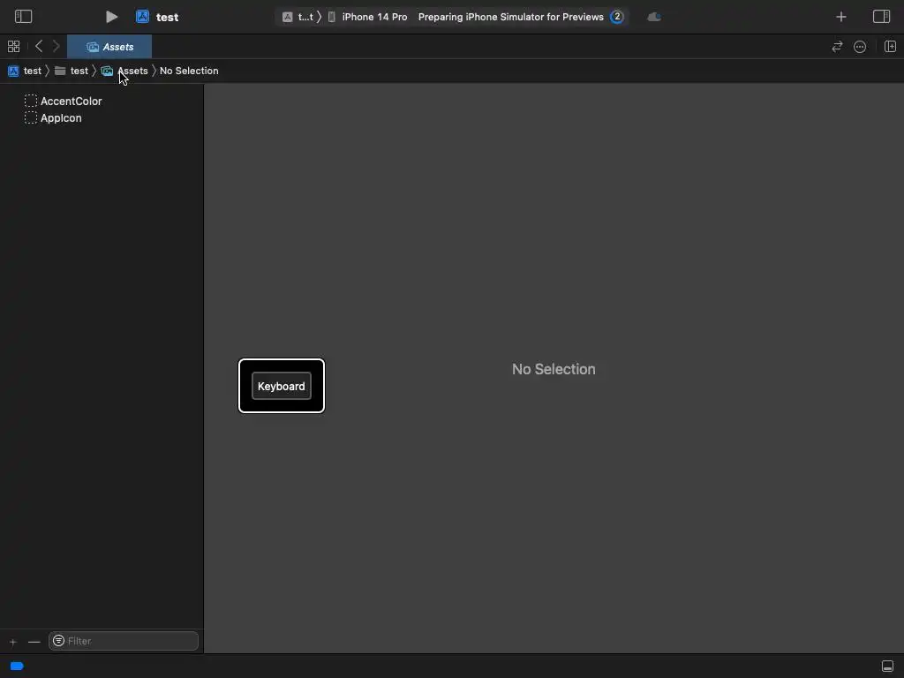Image resolution: width=904 pixels, height=678 pixels.
Task: Open Assets breadcrumb item
Action: (x=124, y=71)
